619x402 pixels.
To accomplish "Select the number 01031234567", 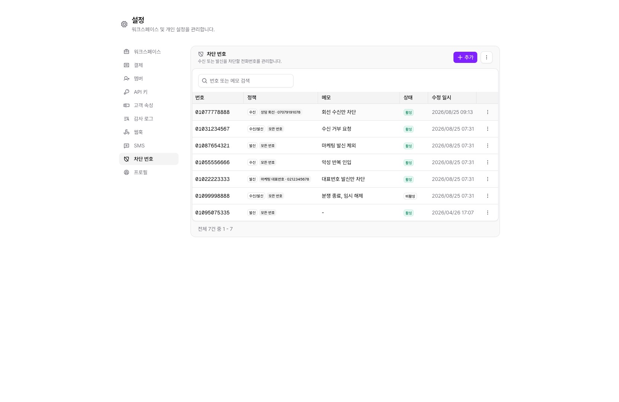I will pyautogui.click(x=212, y=129).
